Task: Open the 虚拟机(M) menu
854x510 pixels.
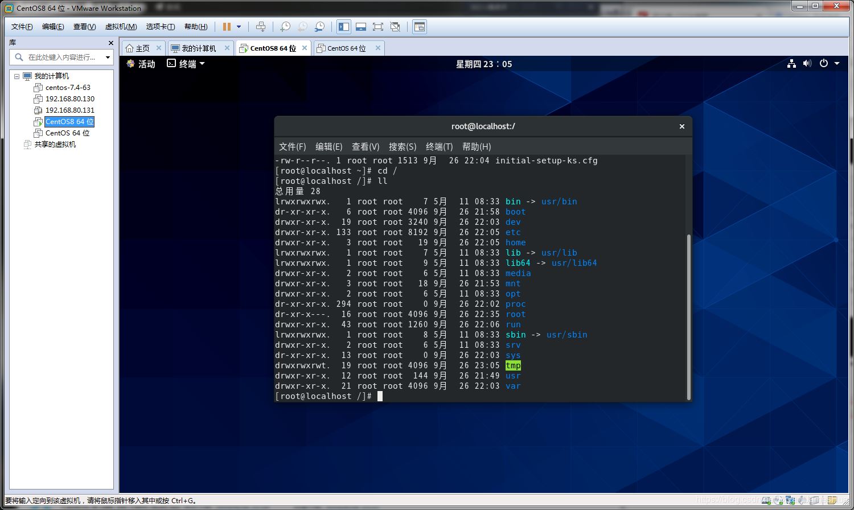Action: click(x=121, y=27)
